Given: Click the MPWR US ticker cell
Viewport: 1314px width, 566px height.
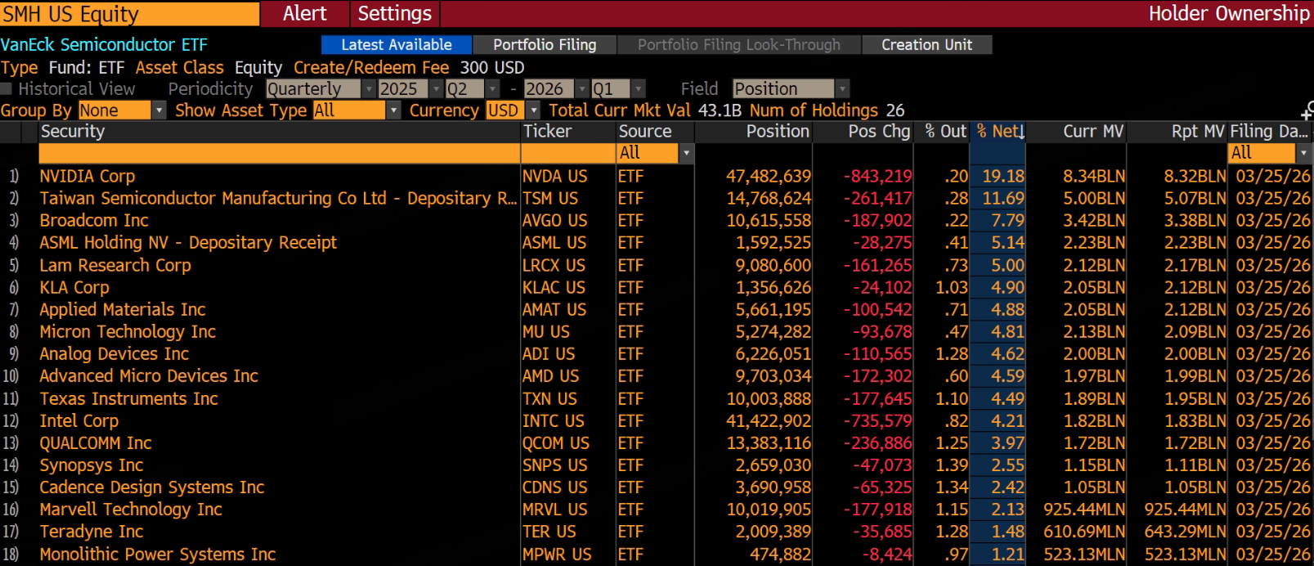Looking at the screenshot, I should [x=557, y=555].
